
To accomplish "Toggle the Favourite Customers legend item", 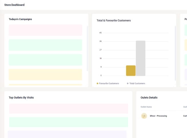I will coord(108,83).
